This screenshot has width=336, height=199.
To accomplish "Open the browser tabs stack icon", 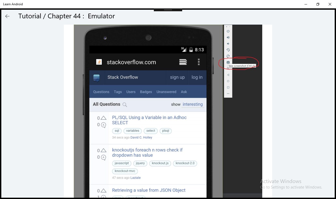I will (x=183, y=62).
